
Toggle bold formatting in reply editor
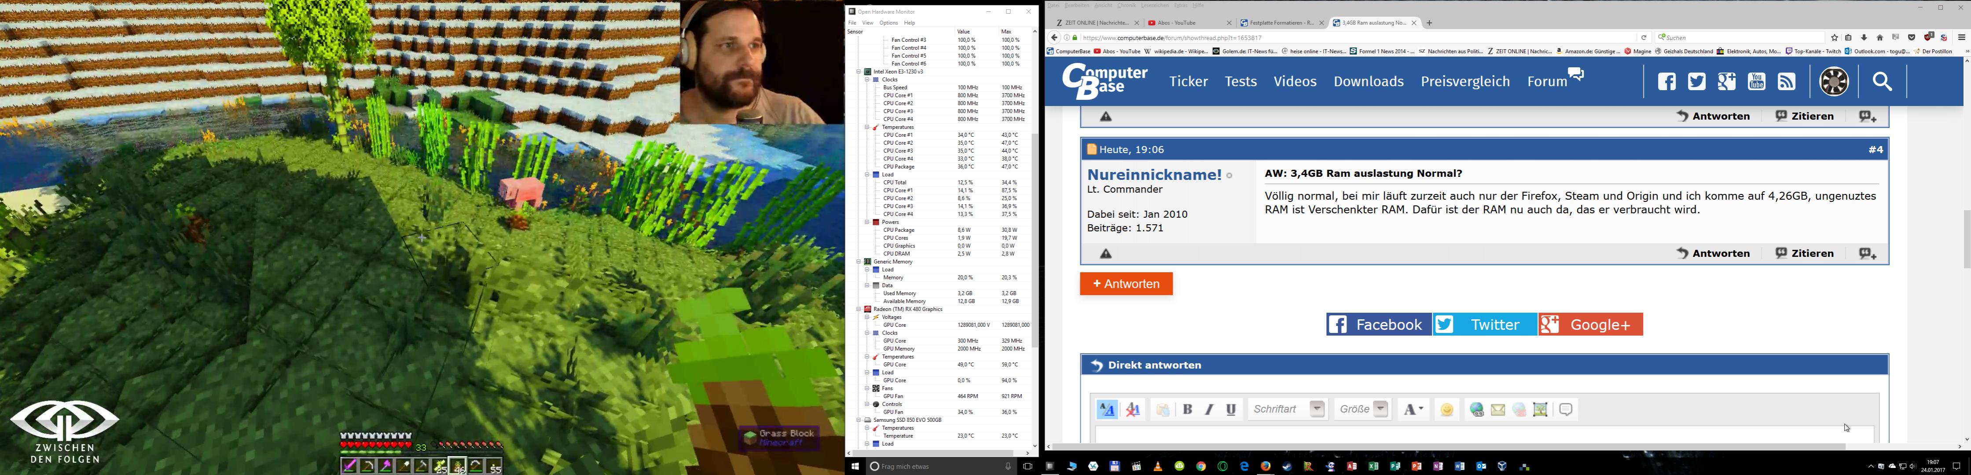(x=1188, y=410)
